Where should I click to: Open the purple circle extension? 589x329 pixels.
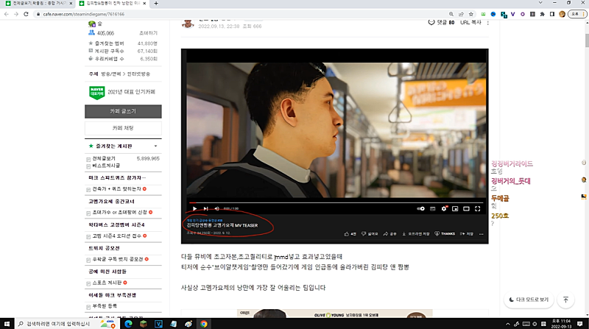pos(523,14)
